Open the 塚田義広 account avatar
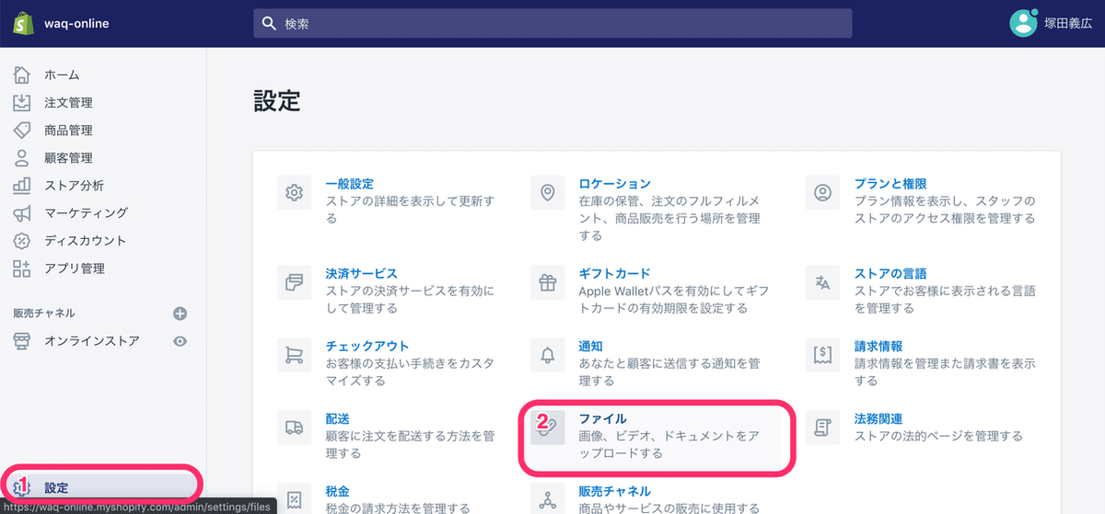1105x514 pixels. [1023, 23]
